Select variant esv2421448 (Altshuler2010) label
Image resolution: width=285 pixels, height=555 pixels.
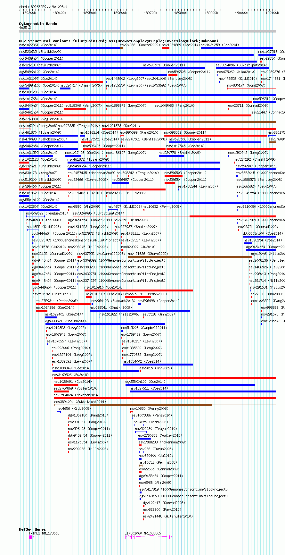[x=168, y=516]
